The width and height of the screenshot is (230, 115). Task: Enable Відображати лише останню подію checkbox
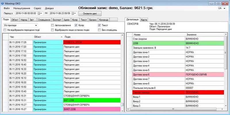53,30
